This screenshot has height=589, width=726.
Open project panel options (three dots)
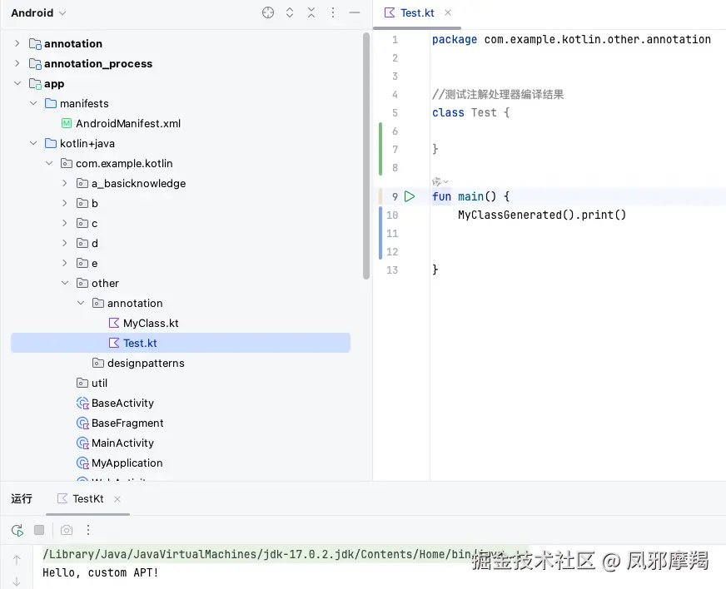pos(332,12)
